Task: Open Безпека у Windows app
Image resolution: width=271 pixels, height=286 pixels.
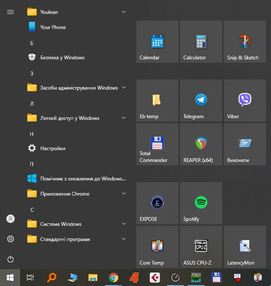Action: click(x=77, y=58)
